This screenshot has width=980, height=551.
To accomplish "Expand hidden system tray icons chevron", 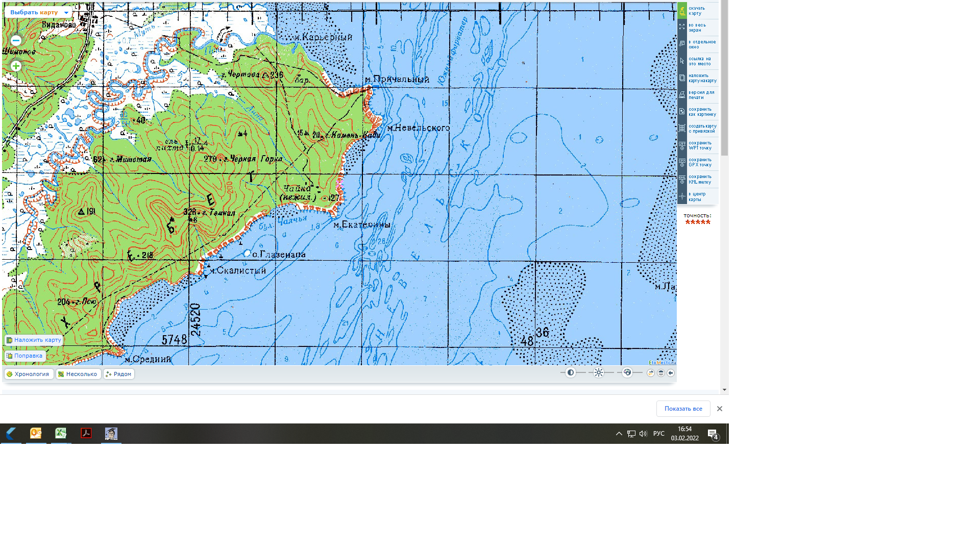I will coord(619,434).
